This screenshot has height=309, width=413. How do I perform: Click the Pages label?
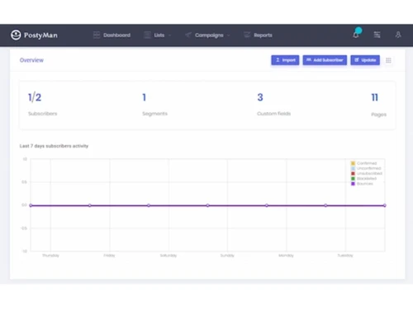378,115
